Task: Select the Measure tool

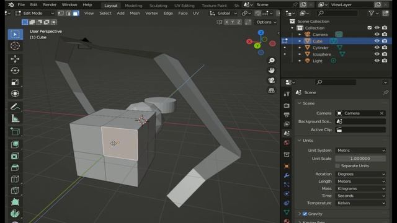Action: [x=15, y=118]
